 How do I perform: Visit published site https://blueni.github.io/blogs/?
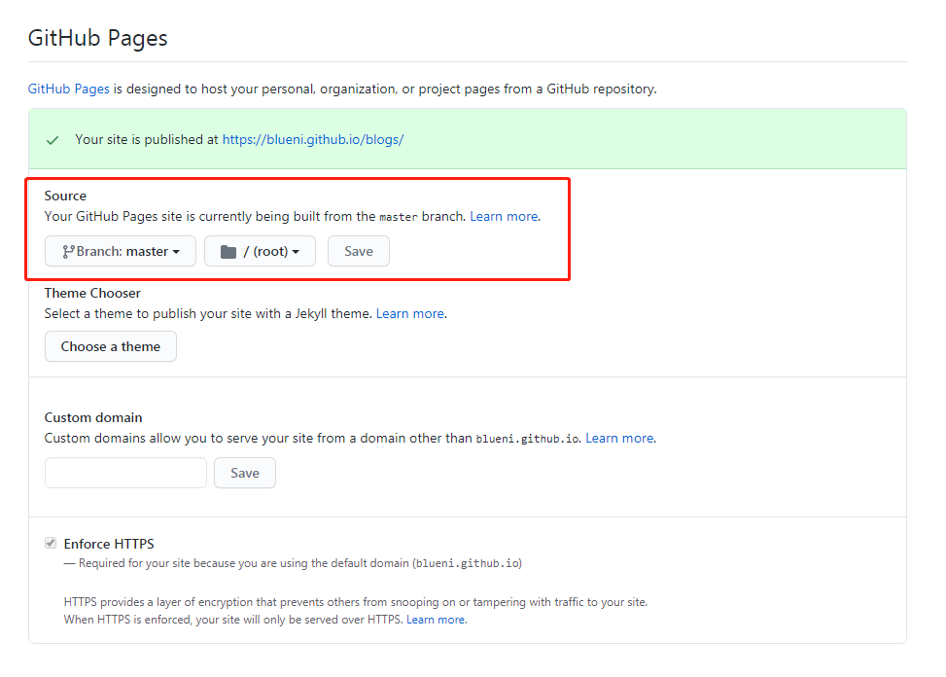(x=312, y=139)
